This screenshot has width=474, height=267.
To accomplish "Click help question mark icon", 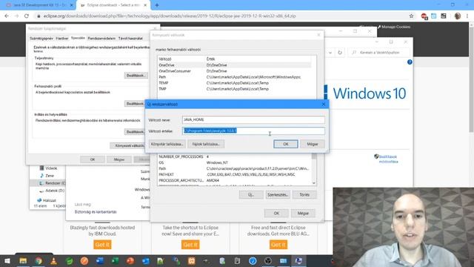I will [410, 62].
